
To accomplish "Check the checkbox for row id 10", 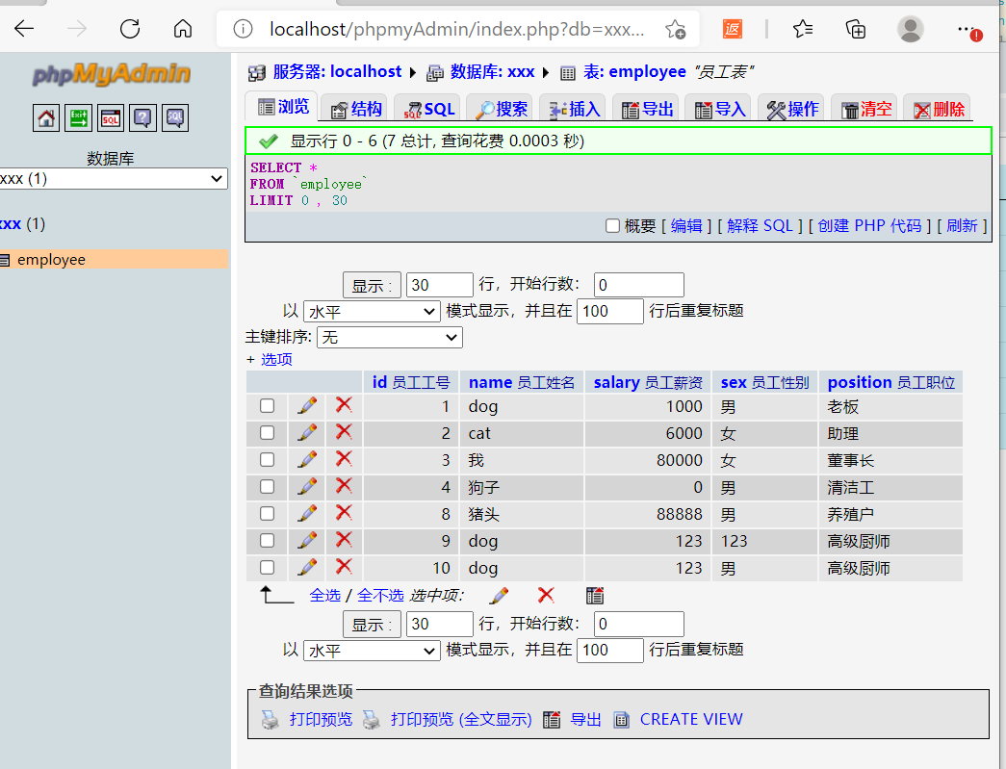I will pos(267,567).
